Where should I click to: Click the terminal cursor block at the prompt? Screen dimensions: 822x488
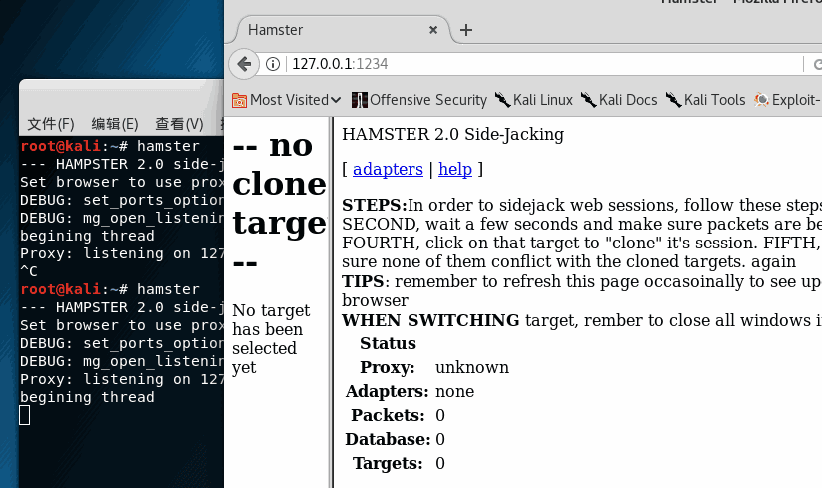tap(25, 416)
